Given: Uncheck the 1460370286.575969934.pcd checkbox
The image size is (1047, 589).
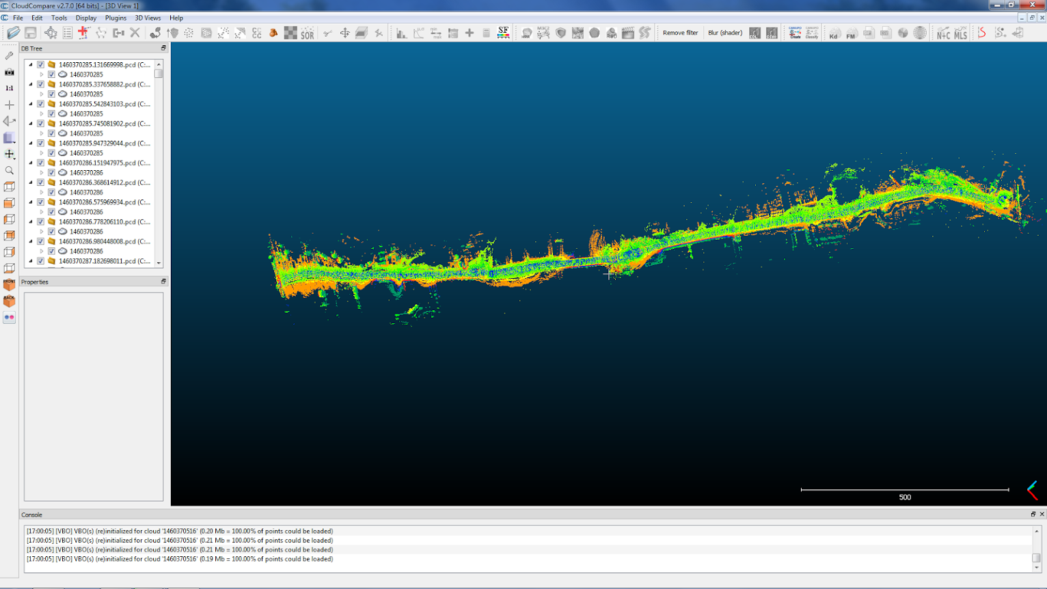Looking at the screenshot, I should click(x=40, y=202).
